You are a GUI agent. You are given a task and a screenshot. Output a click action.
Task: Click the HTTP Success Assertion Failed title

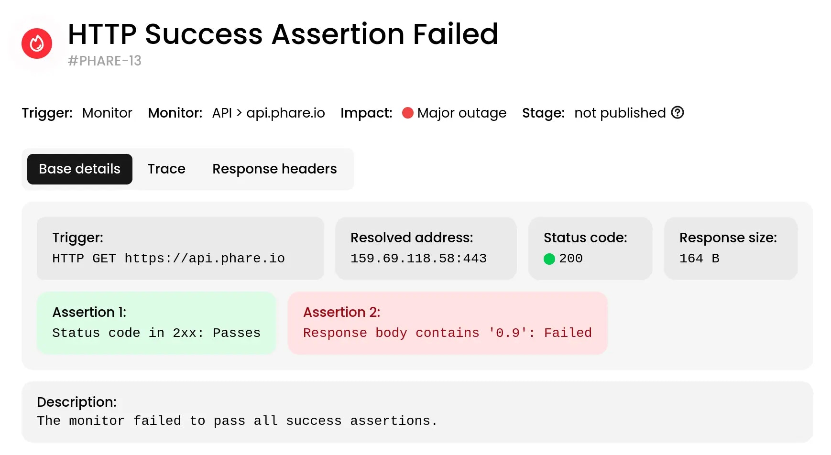tap(283, 34)
